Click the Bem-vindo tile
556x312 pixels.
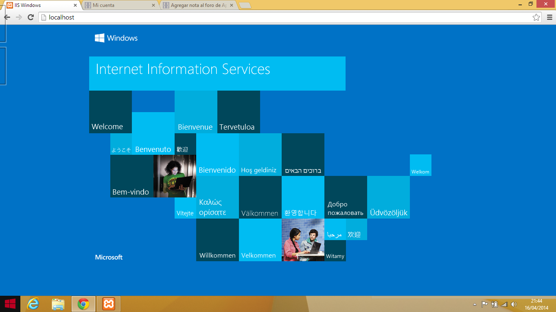(132, 176)
